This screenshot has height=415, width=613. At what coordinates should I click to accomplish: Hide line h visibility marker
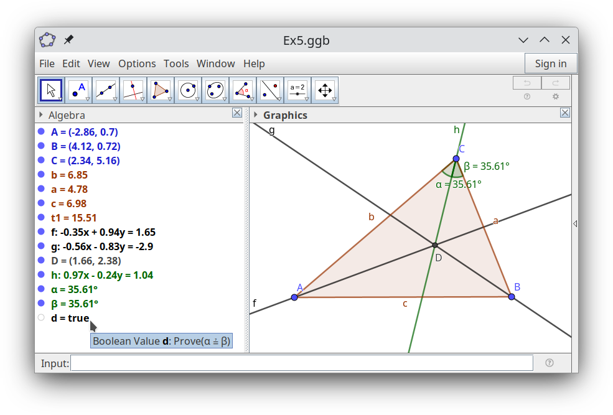[41, 275]
